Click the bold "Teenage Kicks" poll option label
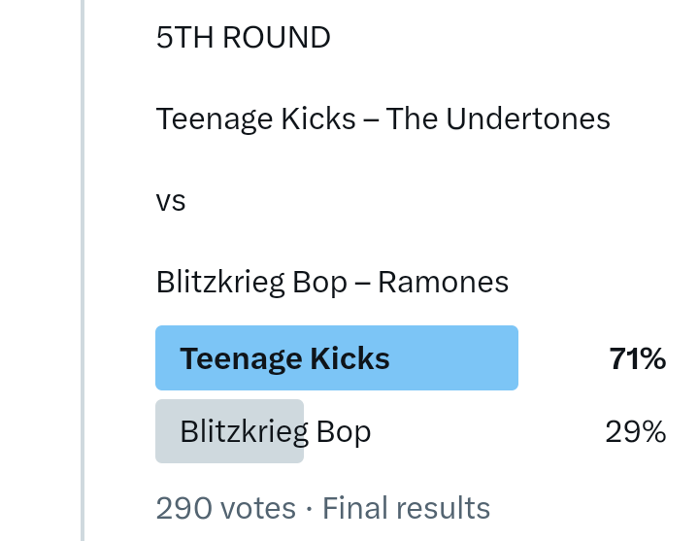Viewport: 699px width, 541px height. pos(284,358)
